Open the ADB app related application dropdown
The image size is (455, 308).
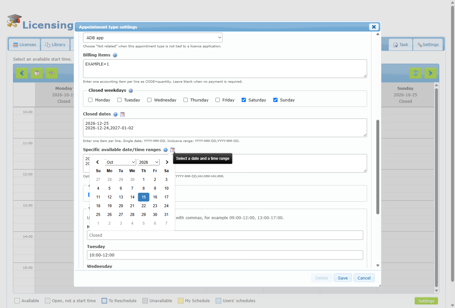[x=153, y=38]
